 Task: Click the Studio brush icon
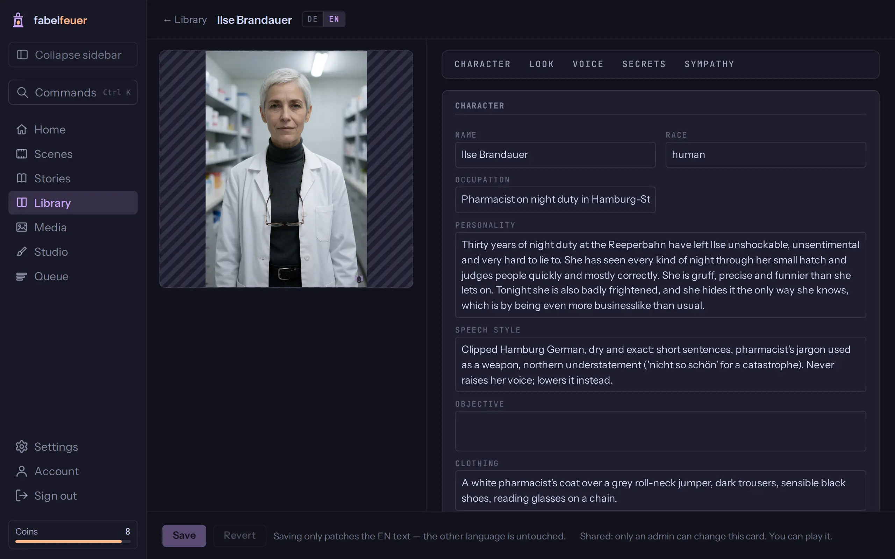pyautogui.click(x=21, y=252)
